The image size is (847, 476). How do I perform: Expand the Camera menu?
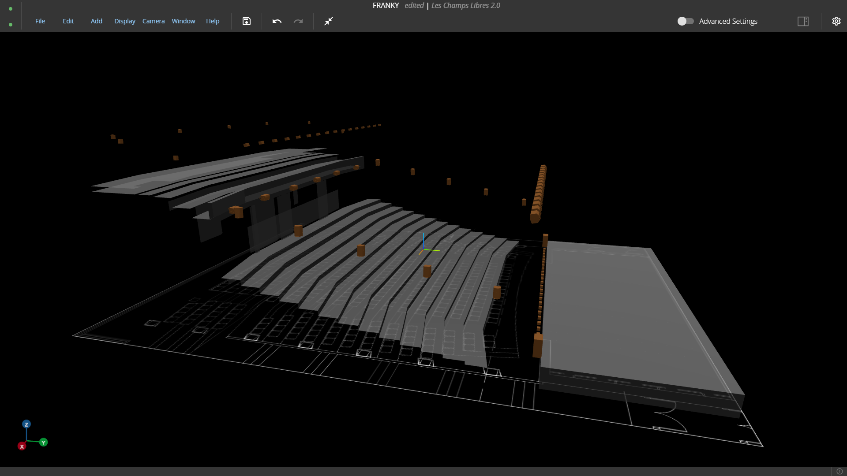click(153, 21)
